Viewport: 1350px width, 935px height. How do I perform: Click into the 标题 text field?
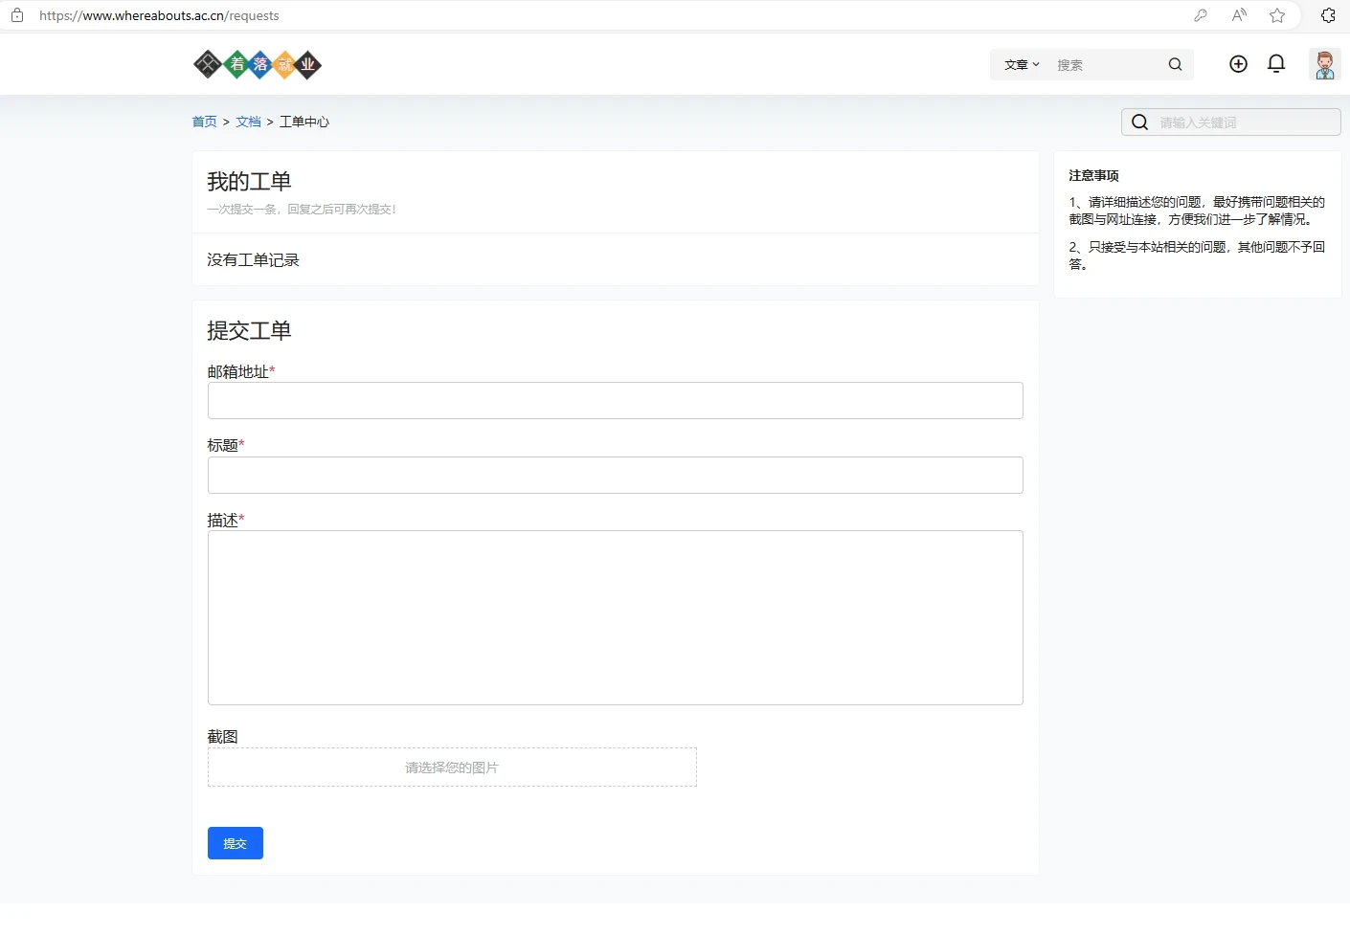[x=615, y=476]
